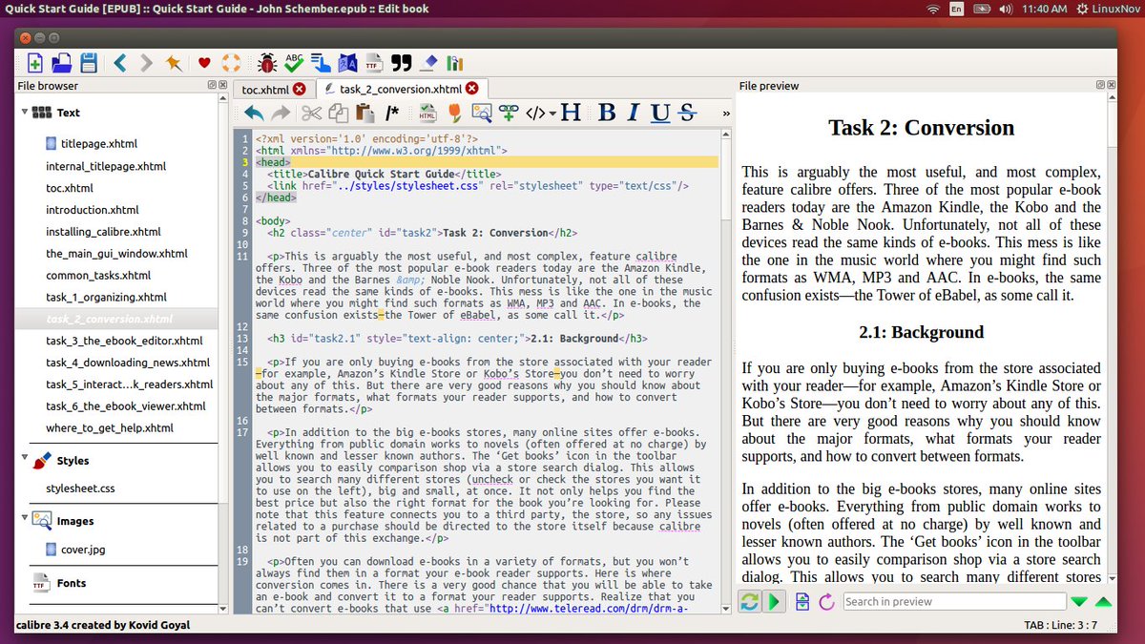Screen dimensions: 1145x644
Task: Click the orange tulip color icon
Action: [455, 113]
